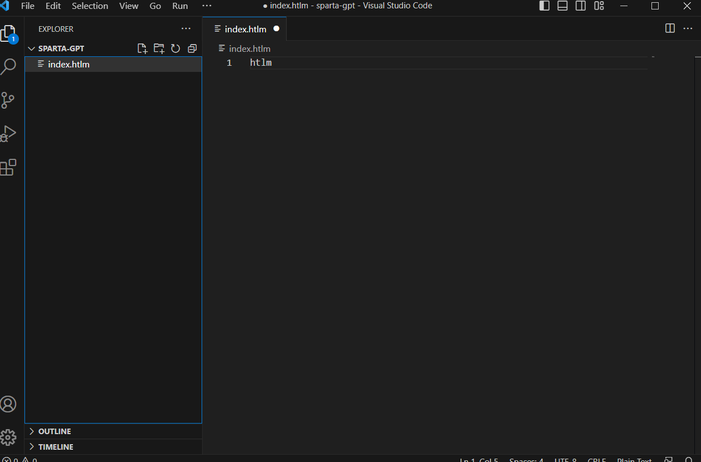Image resolution: width=701 pixels, height=462 pixels.
Task: Click the Spaces: 4 indentation setting
Action: [x=526, y=460]
